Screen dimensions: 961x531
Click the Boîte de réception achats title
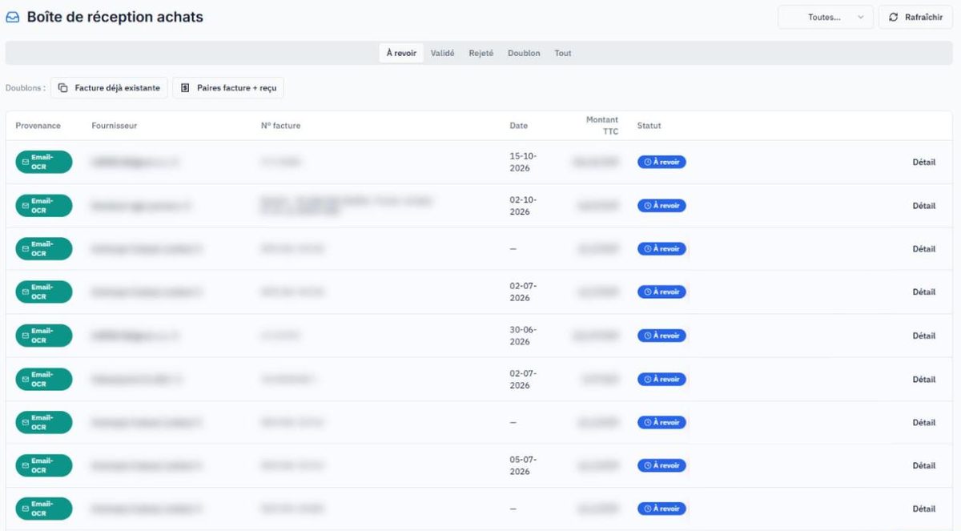[x=115, y=17]
